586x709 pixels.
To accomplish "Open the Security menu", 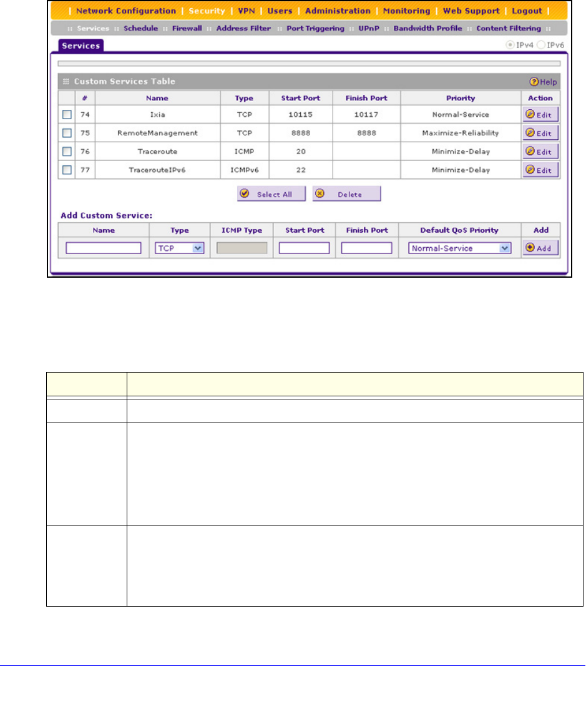I will point(207,11).
